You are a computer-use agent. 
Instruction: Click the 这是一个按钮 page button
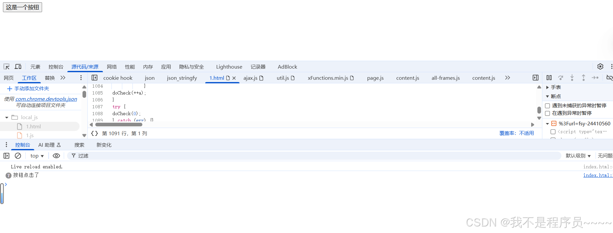(22, 7)
